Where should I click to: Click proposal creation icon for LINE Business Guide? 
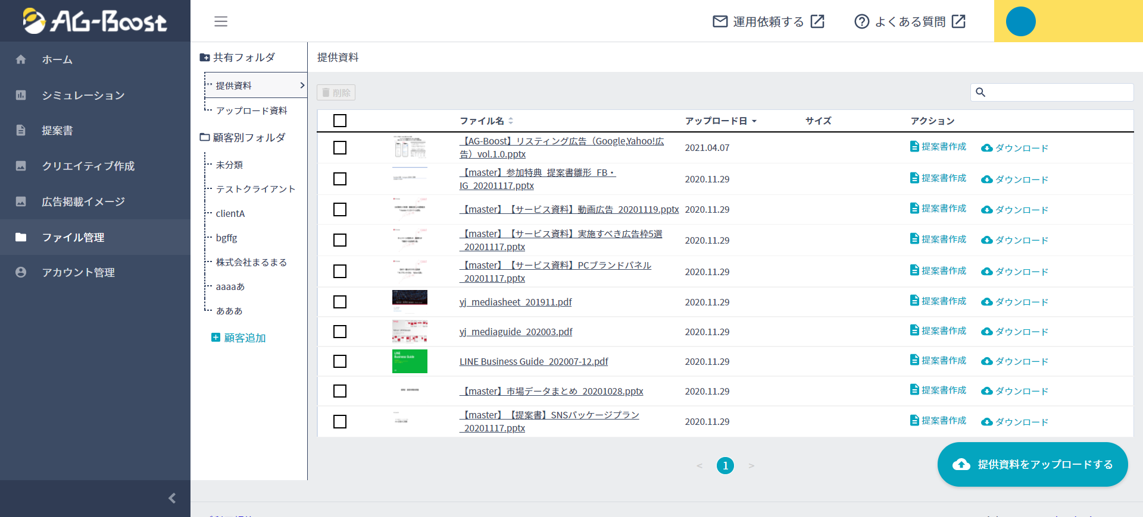click(x=914, y=360)
